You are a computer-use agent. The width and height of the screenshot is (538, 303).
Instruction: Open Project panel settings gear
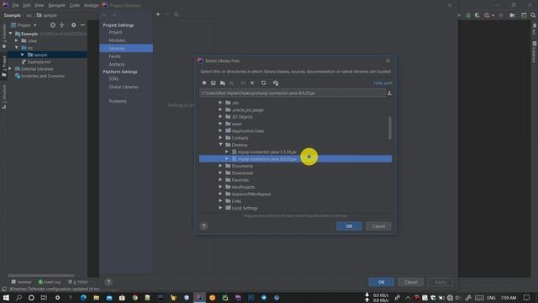(73, 25)
